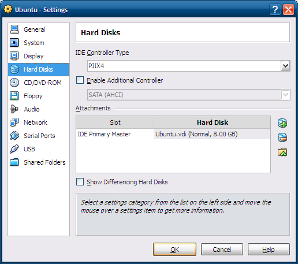Open the Serial Ports connector icon
Image resolution: width=298 pixels, height=264 pixels.
14,136
